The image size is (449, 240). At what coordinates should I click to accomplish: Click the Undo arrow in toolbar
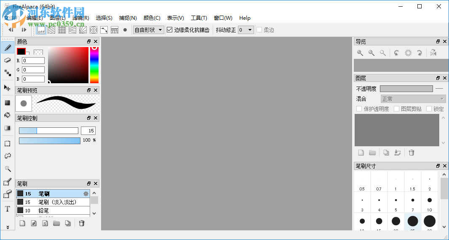pyautogui.click(x=11, y=30)
